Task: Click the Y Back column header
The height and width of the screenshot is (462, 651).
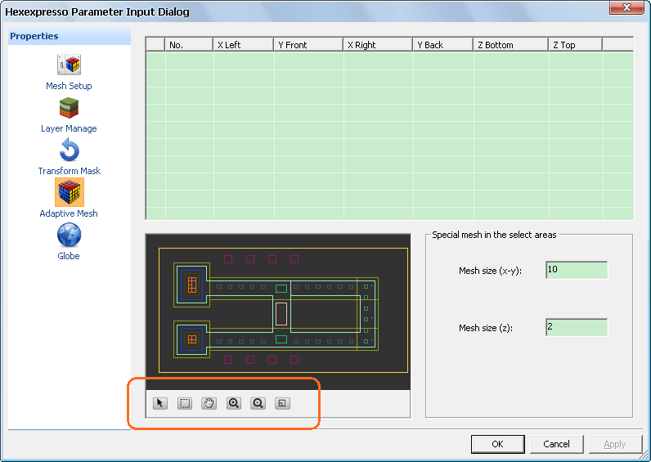Action: click(443, 45)
